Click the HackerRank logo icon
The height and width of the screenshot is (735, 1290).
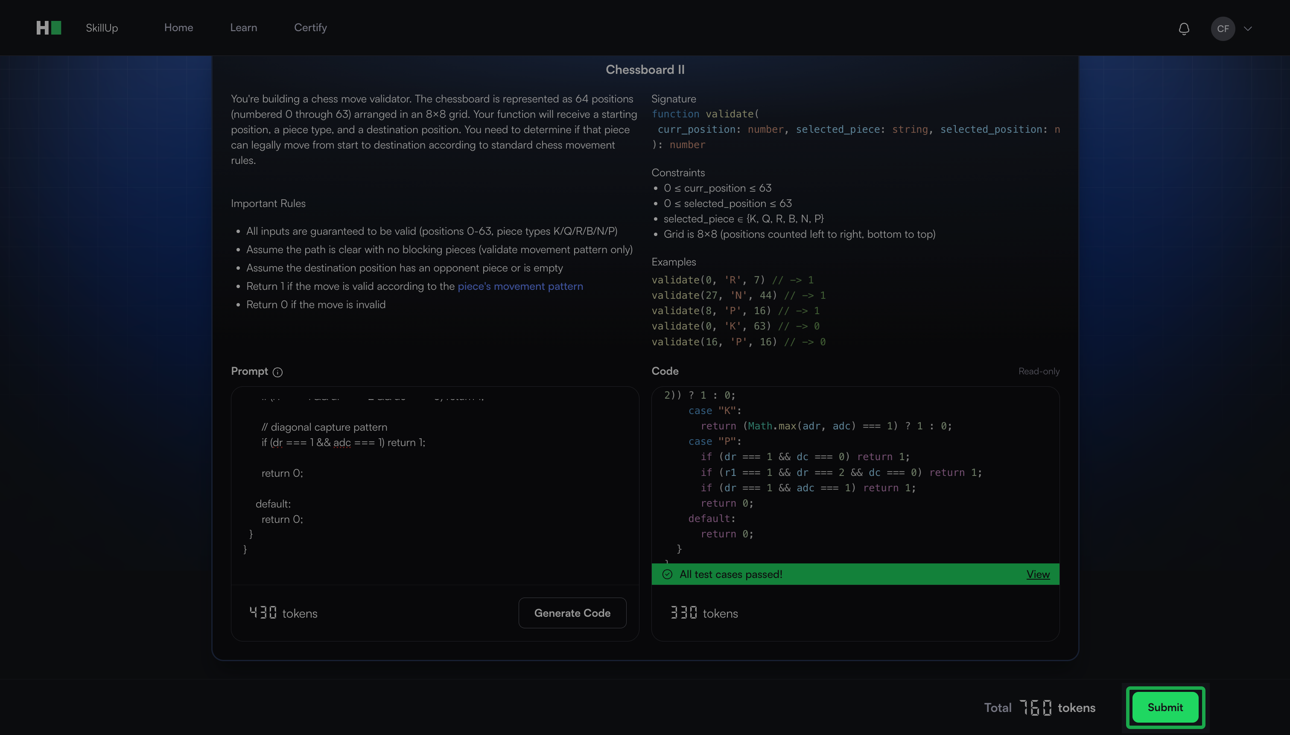(49, 28)
